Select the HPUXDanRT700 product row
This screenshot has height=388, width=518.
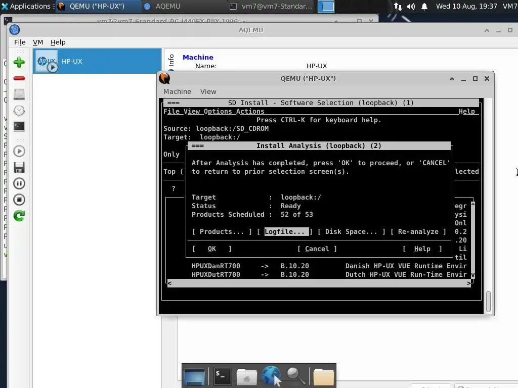[319, 266]
